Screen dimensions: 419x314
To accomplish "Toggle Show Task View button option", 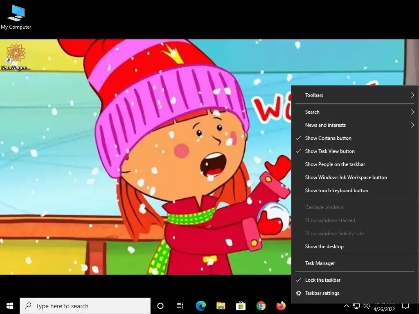I will 355,151.
